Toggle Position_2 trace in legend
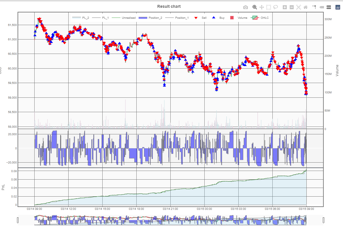 pyautogui.click(x=150, y=18)
